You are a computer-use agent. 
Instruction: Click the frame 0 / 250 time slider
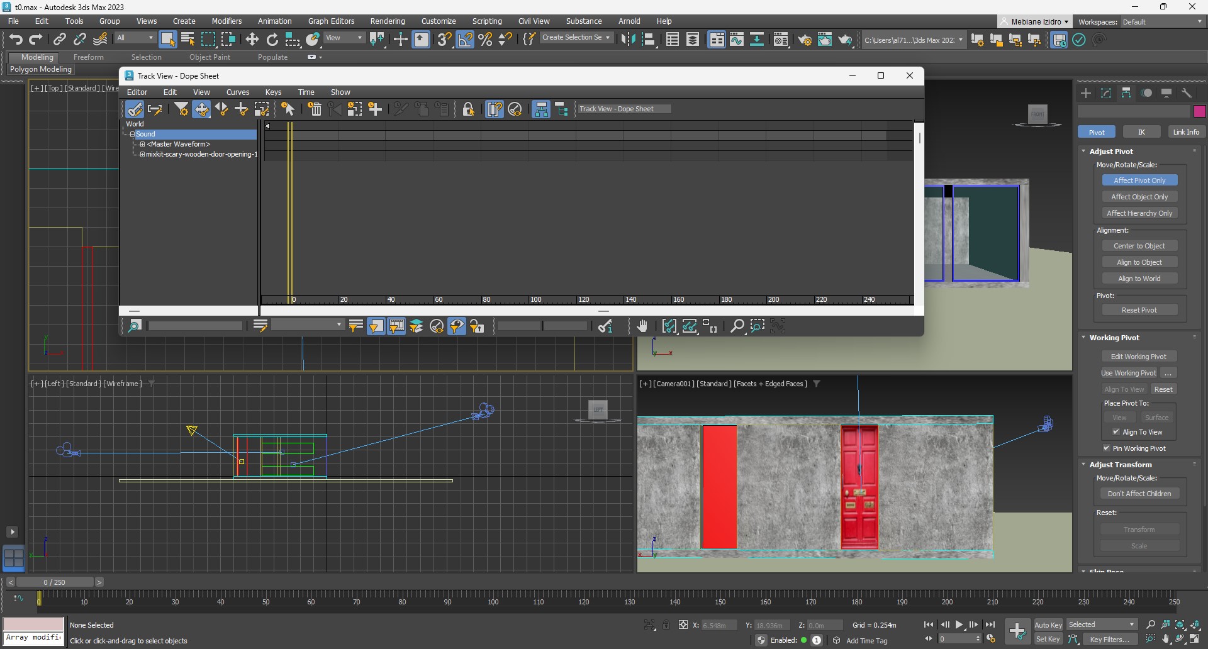pyautogui.click(x=54, y=582)
